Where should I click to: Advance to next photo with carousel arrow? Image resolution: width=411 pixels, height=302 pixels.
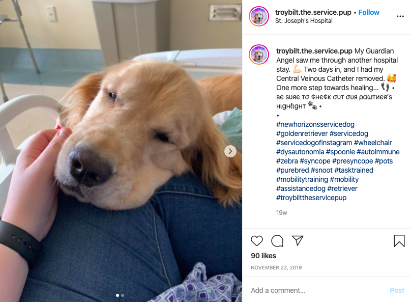click(230, 151)
